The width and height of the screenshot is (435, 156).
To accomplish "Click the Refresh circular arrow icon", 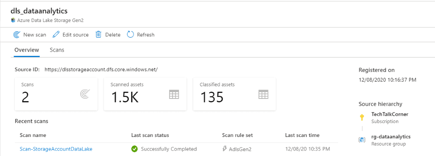I will click(x=130, y=35).
